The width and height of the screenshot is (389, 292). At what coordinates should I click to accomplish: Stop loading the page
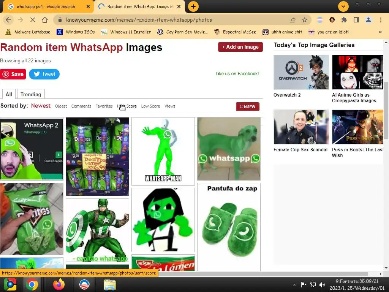(x=33, y=20)
